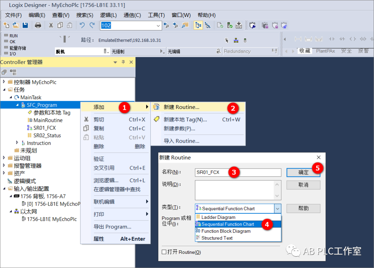Collapse the SFC_Program tree node

click(x=17, y=105)
